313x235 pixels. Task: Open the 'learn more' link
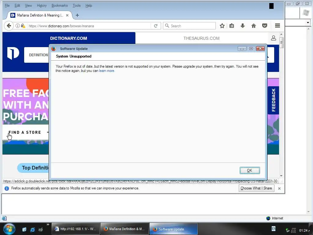107,71
